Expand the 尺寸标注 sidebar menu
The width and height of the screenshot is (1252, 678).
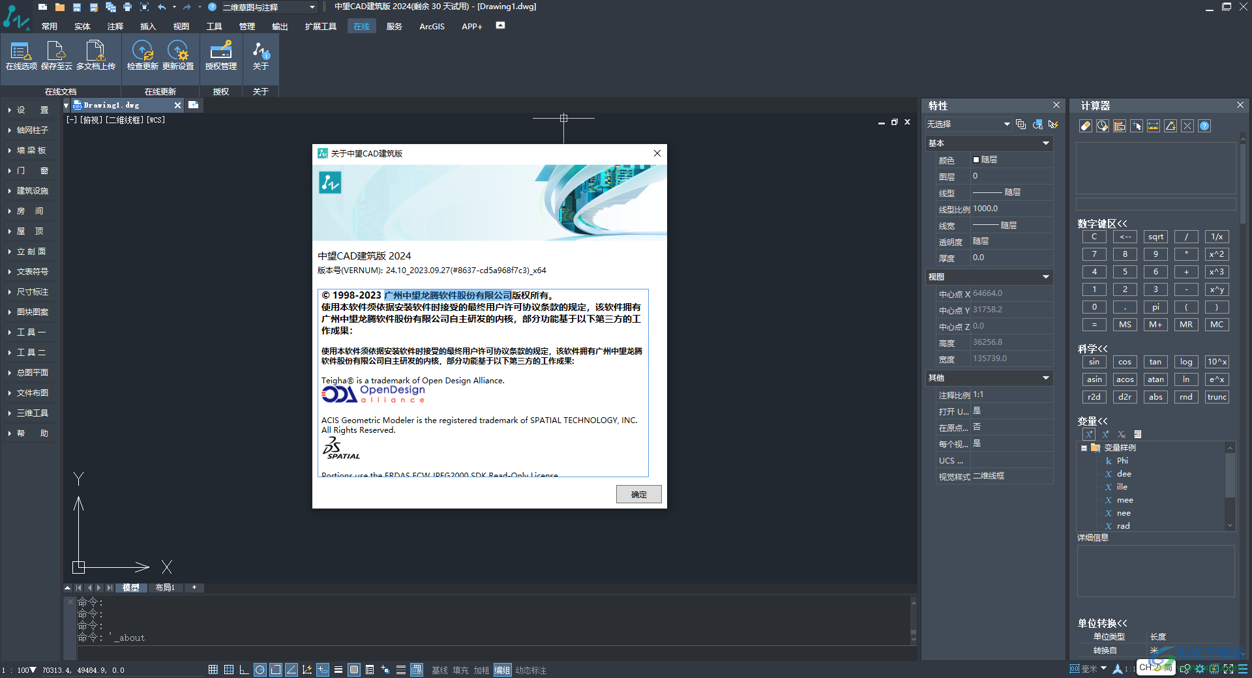point(29,292)
